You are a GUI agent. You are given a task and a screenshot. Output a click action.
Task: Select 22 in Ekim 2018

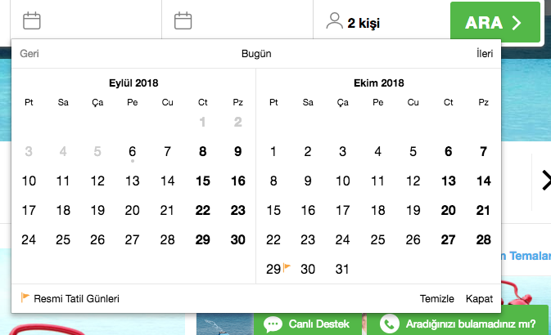tap(273, 240)
